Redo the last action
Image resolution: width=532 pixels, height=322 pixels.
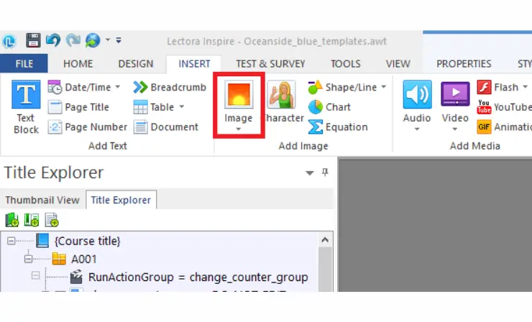coord(73,40)
